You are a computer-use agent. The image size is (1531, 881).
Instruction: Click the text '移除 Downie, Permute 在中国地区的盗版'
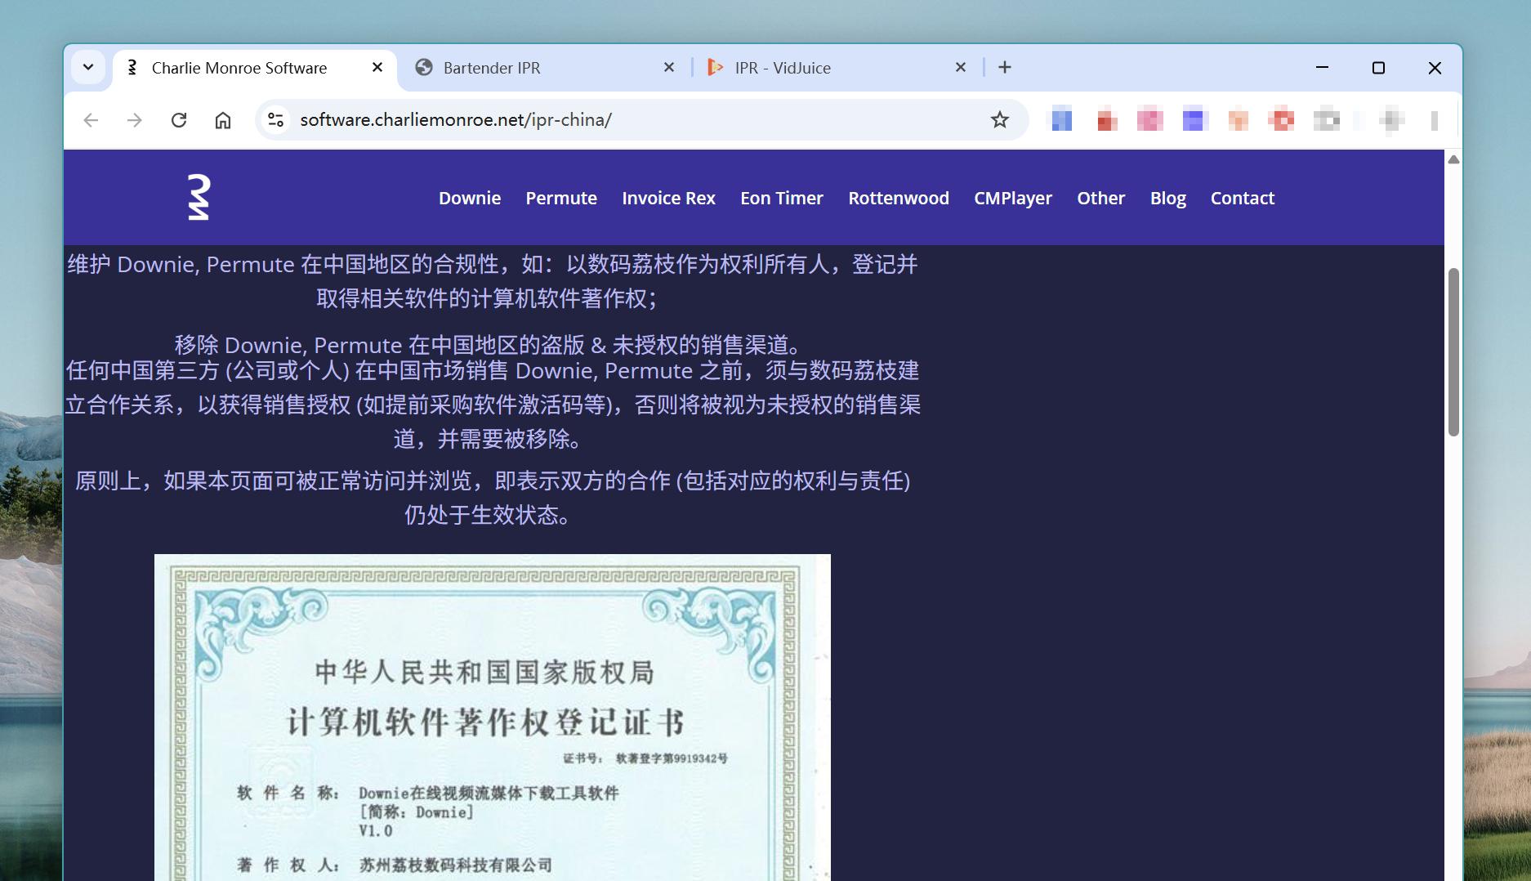380,345
